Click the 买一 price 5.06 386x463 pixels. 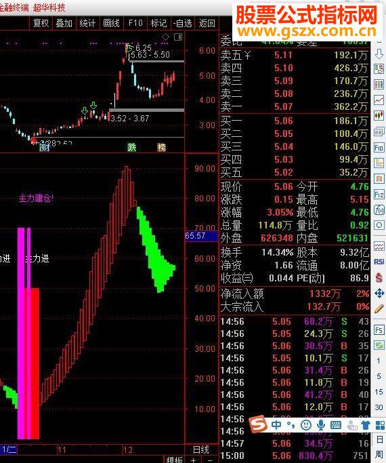point(283,121)
